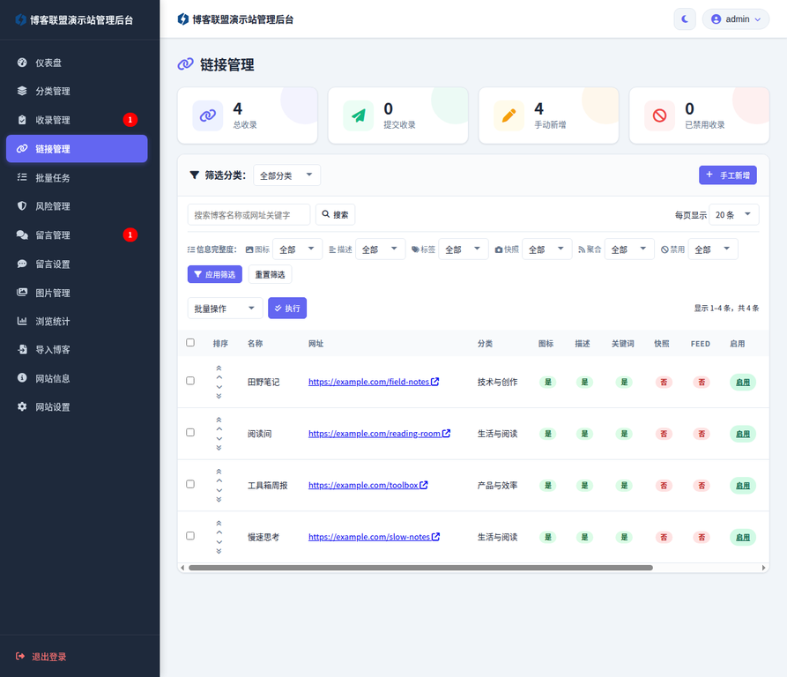Click the 提交收录 paper plane icon
This screenshot has height=677, width=787.
click(359, 115)
